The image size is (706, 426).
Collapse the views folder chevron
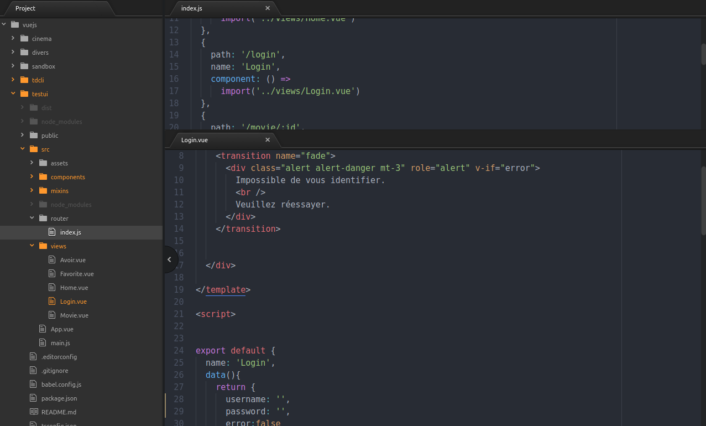click(32, 246)
